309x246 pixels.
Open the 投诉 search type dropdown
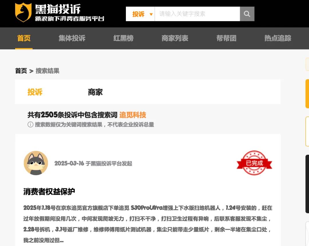point(140,14)
